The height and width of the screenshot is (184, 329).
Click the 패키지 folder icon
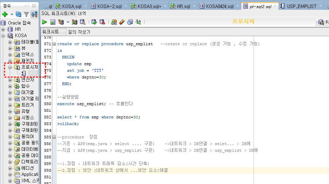[x=17, y=61]
